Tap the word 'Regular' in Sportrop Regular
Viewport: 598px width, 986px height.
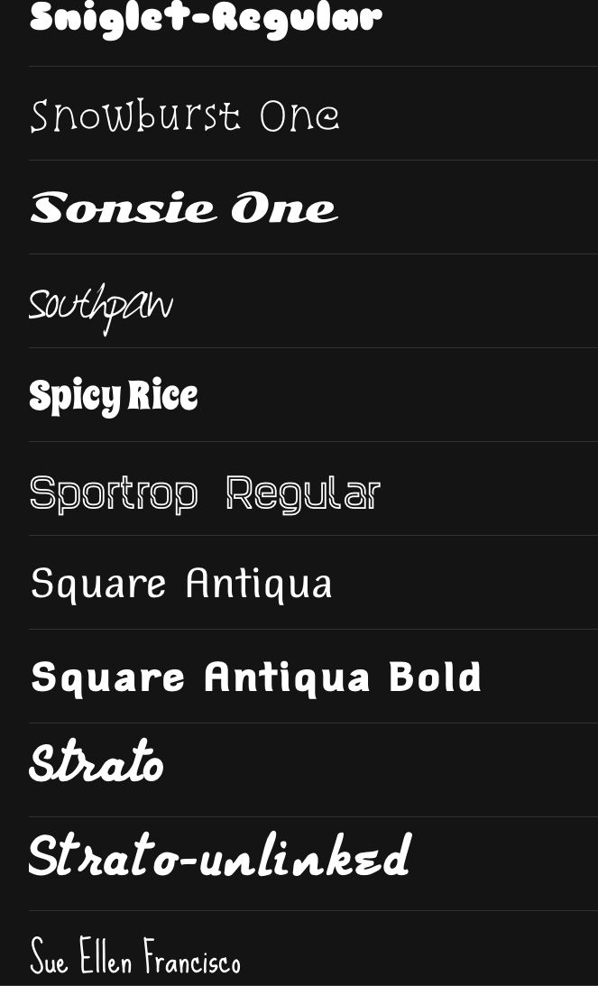pos(303,495)
